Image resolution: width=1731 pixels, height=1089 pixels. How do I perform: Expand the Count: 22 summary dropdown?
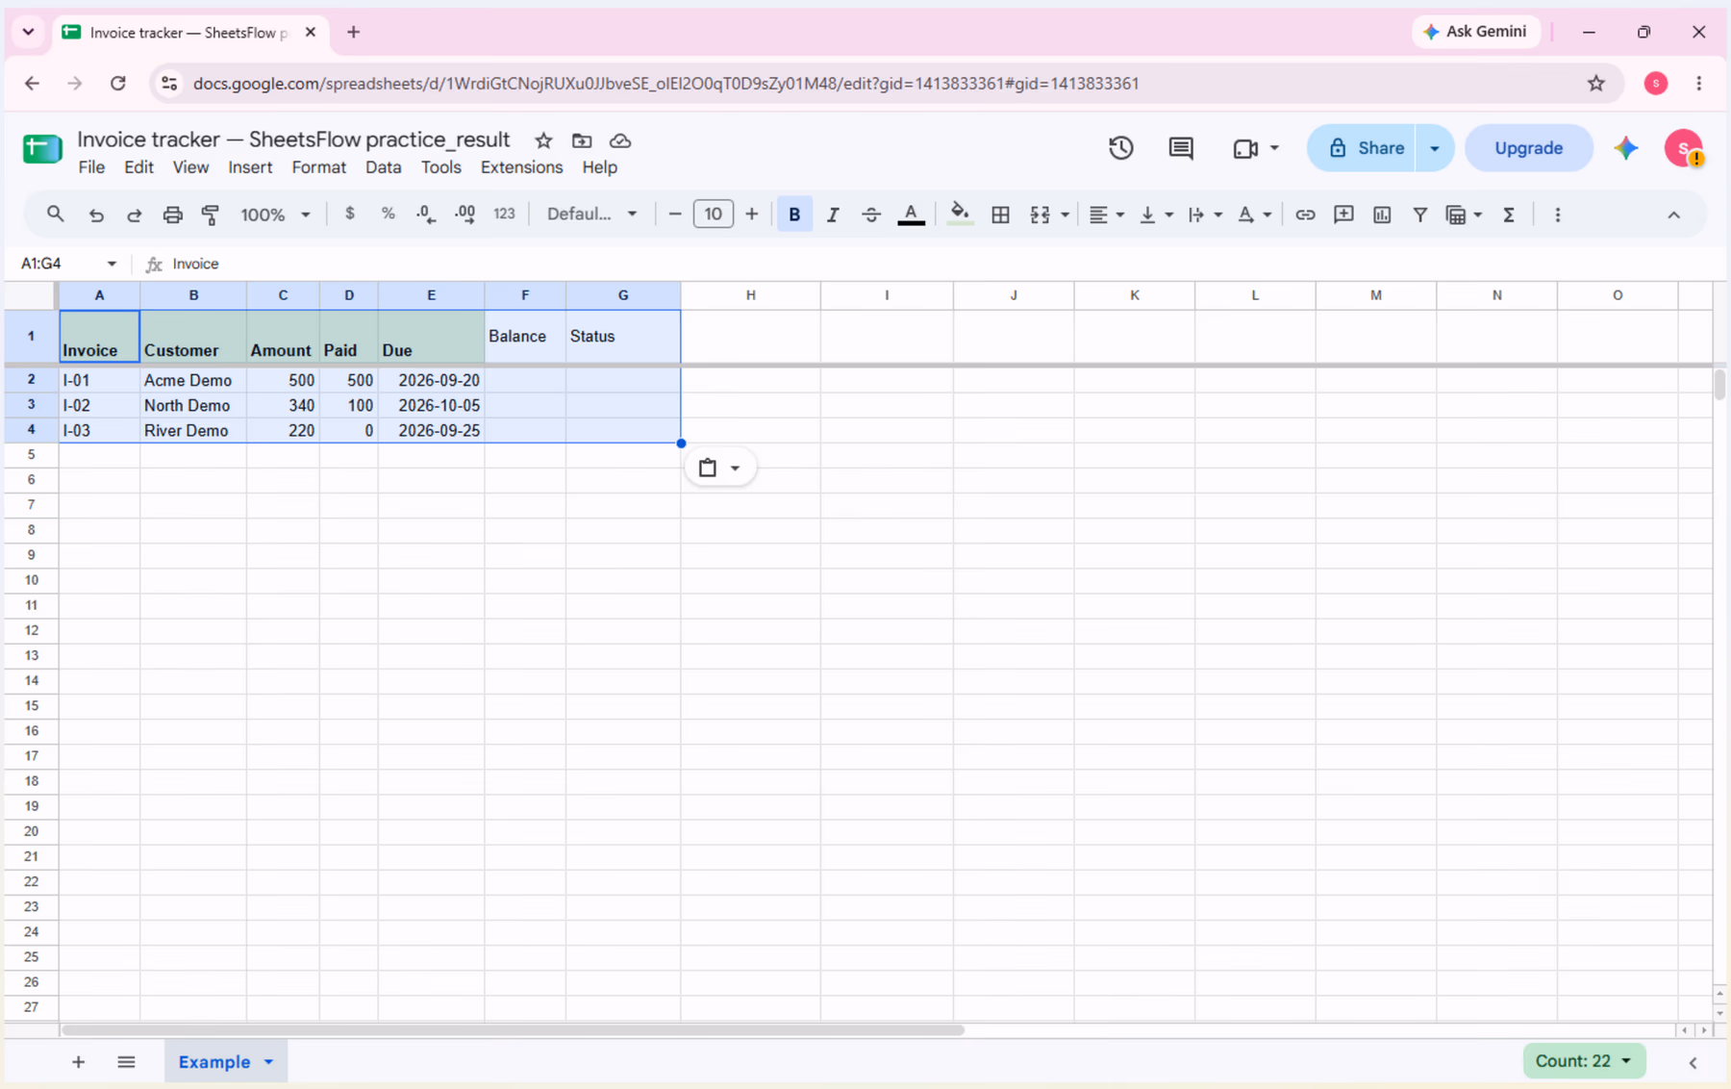[x=1584, y=1061]
